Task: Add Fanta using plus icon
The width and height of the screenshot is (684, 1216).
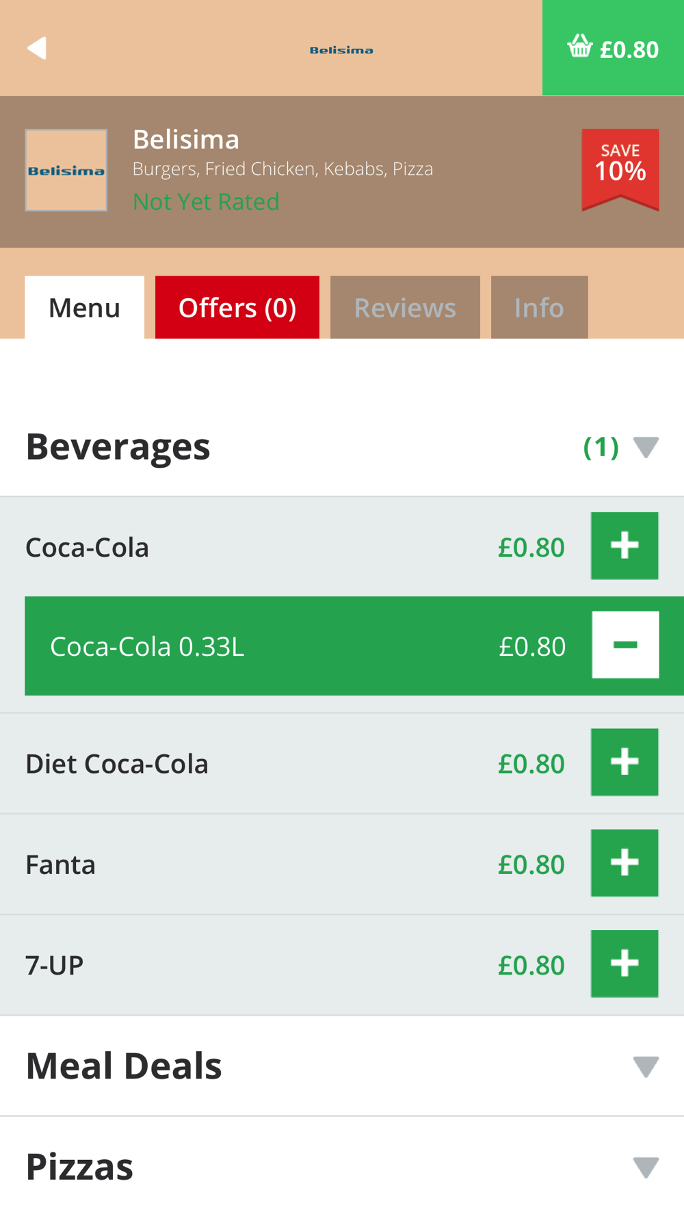Action: pyautogui.click(x=624, y=863)
